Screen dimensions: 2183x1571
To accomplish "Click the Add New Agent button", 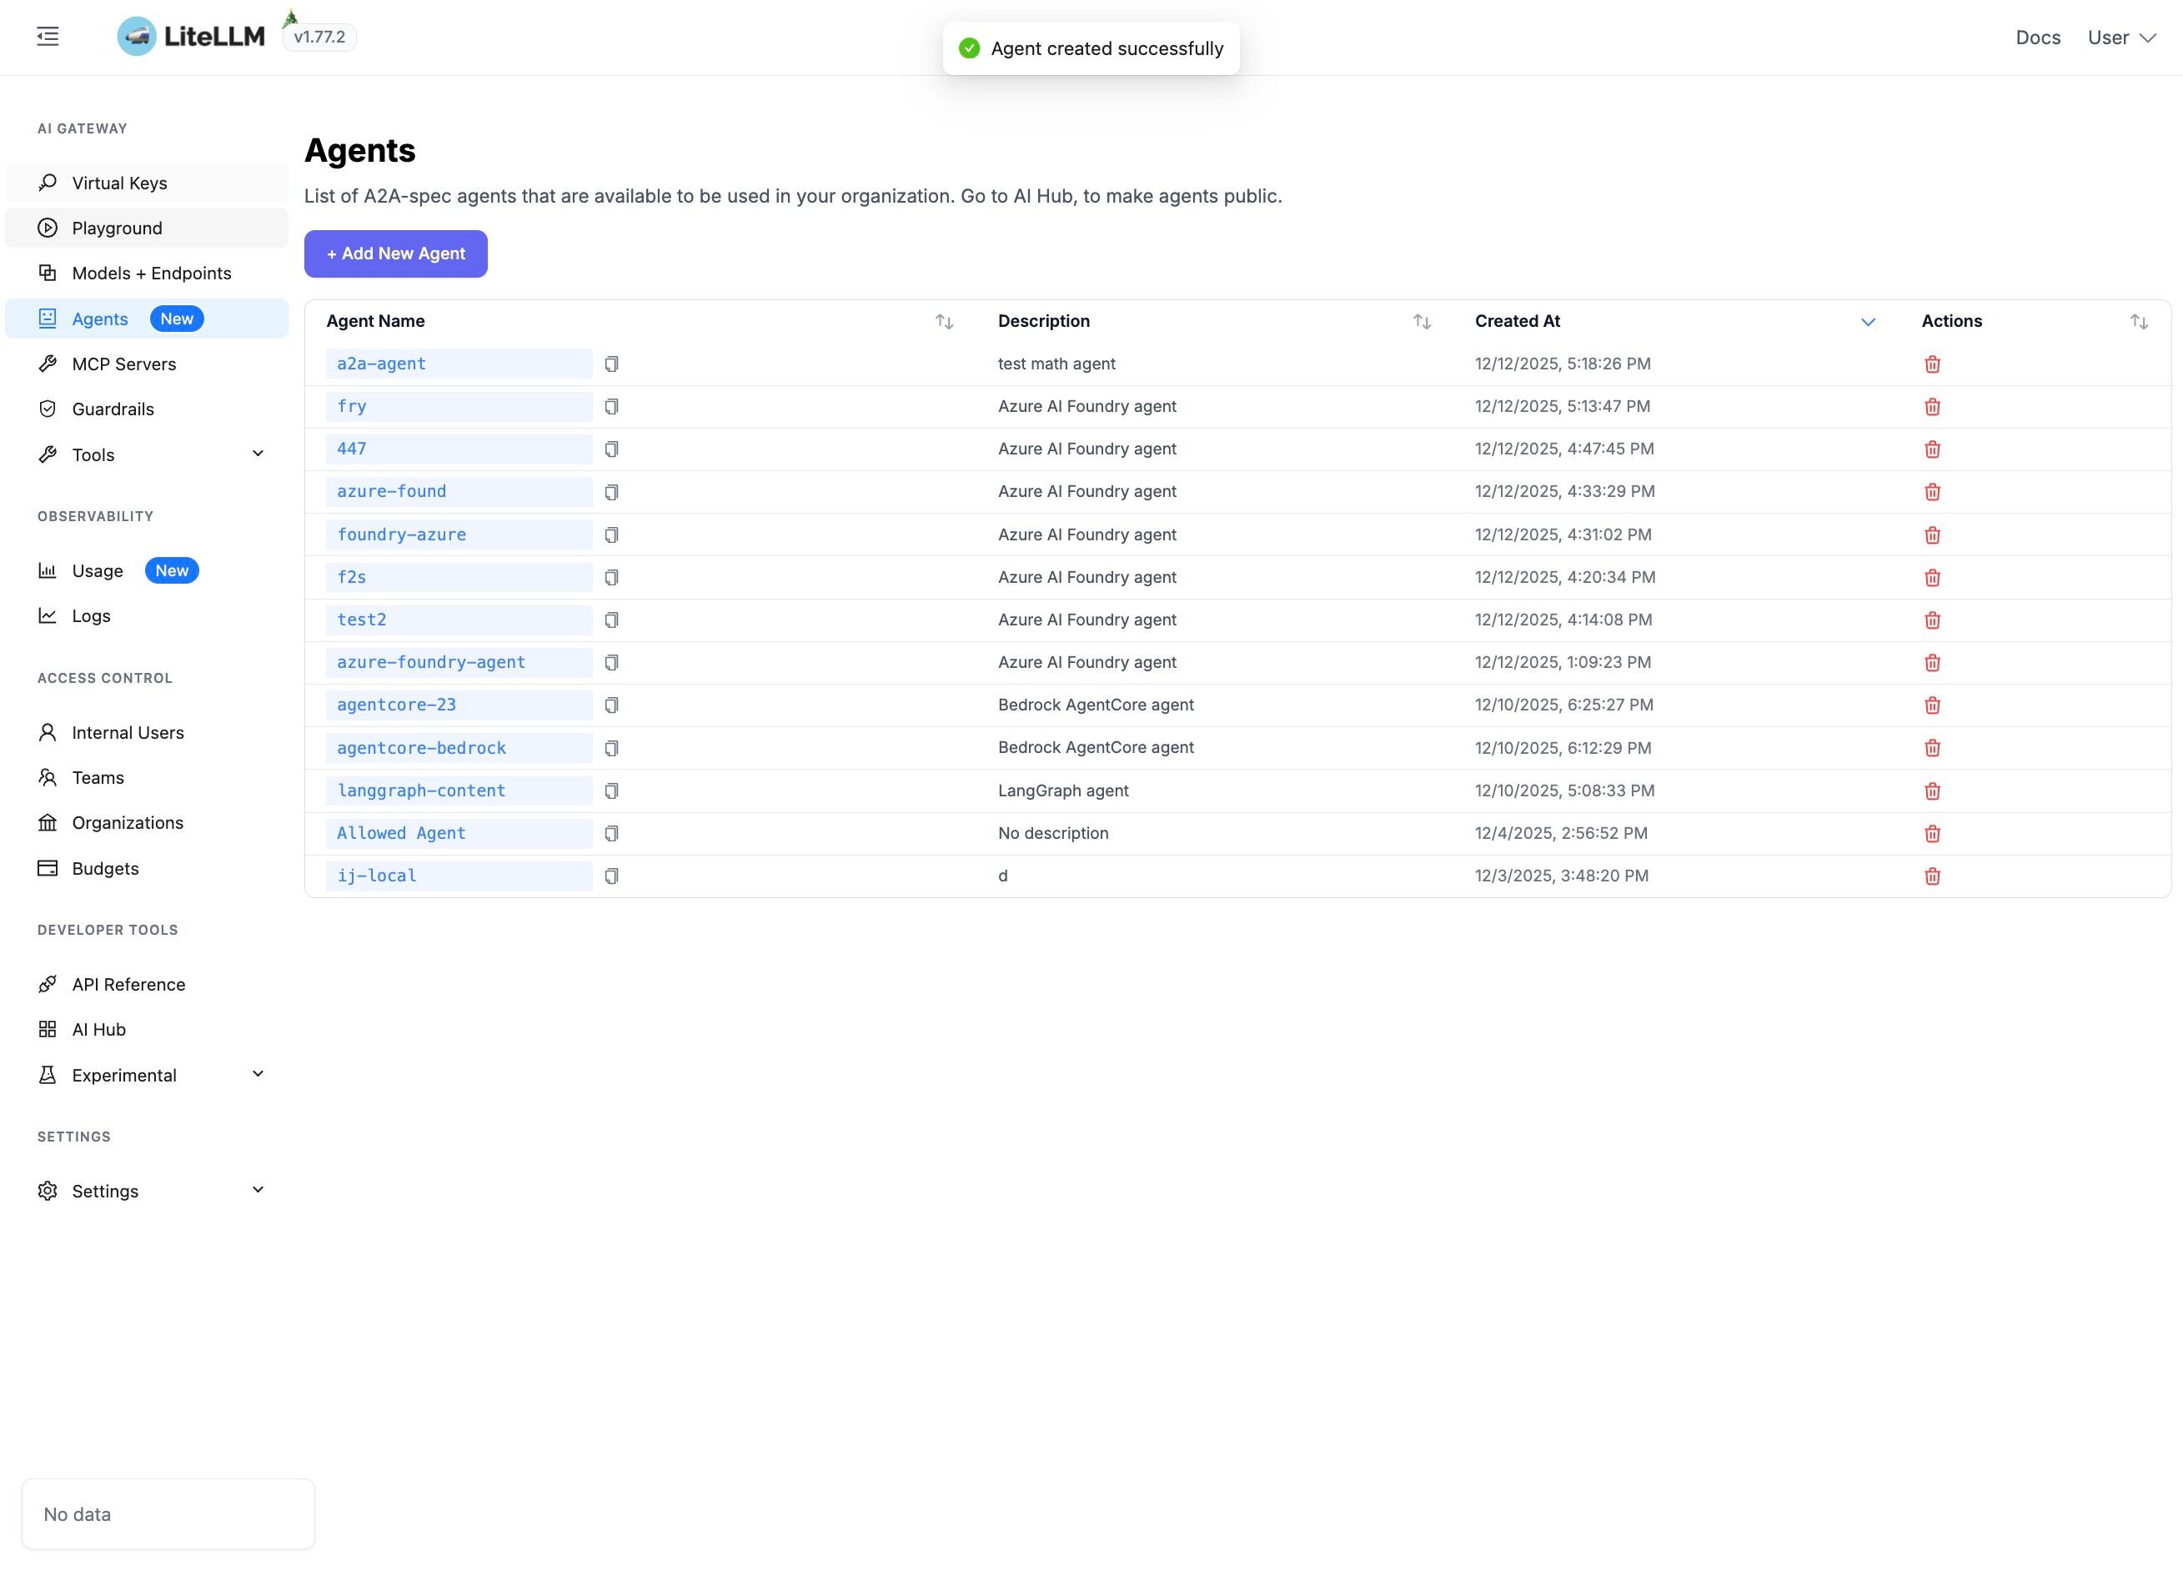I will pos(395,253).
